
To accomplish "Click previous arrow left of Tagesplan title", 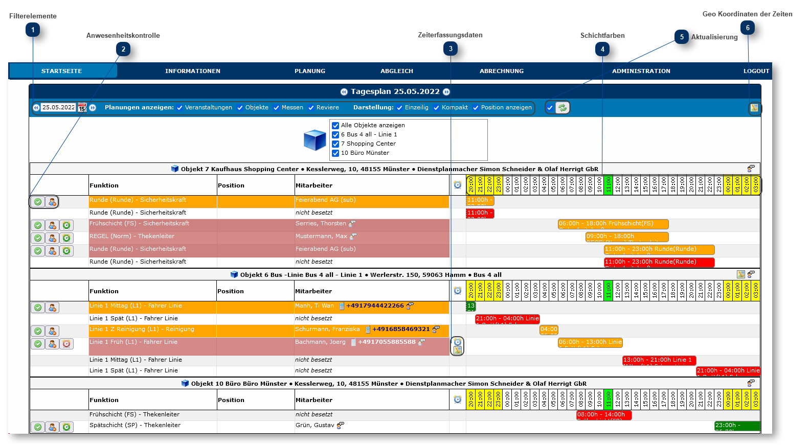I will click(x=344, y=92).
